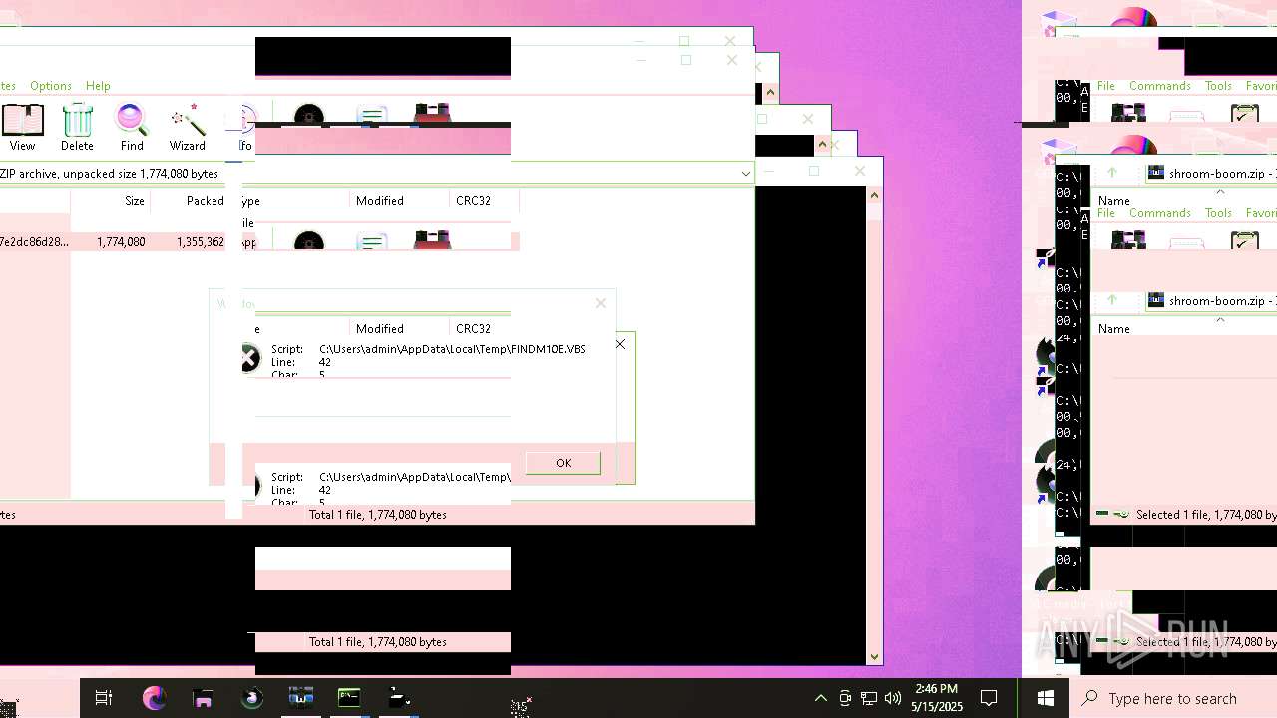The height and width of the screenshot is (718, 1277).
Task: Click the Delete trash can toolbar icon
Action: pyautogui.click(x=77, y=127)
